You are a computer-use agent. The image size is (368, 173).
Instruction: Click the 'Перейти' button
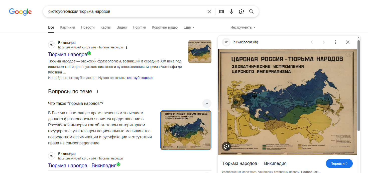tap(339, 163)
